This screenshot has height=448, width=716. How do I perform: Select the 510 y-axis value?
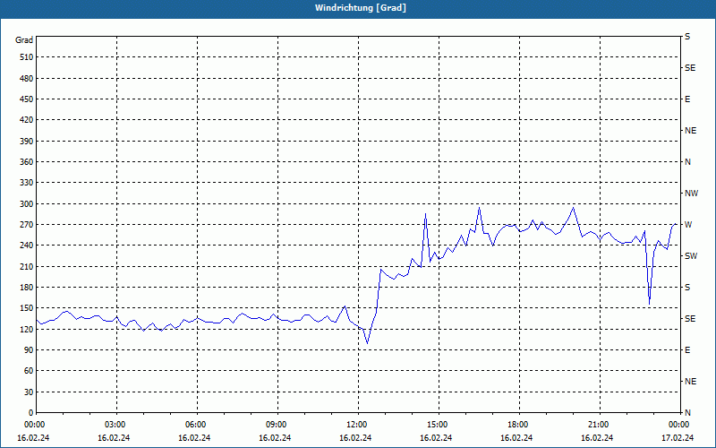click(27, 57)
